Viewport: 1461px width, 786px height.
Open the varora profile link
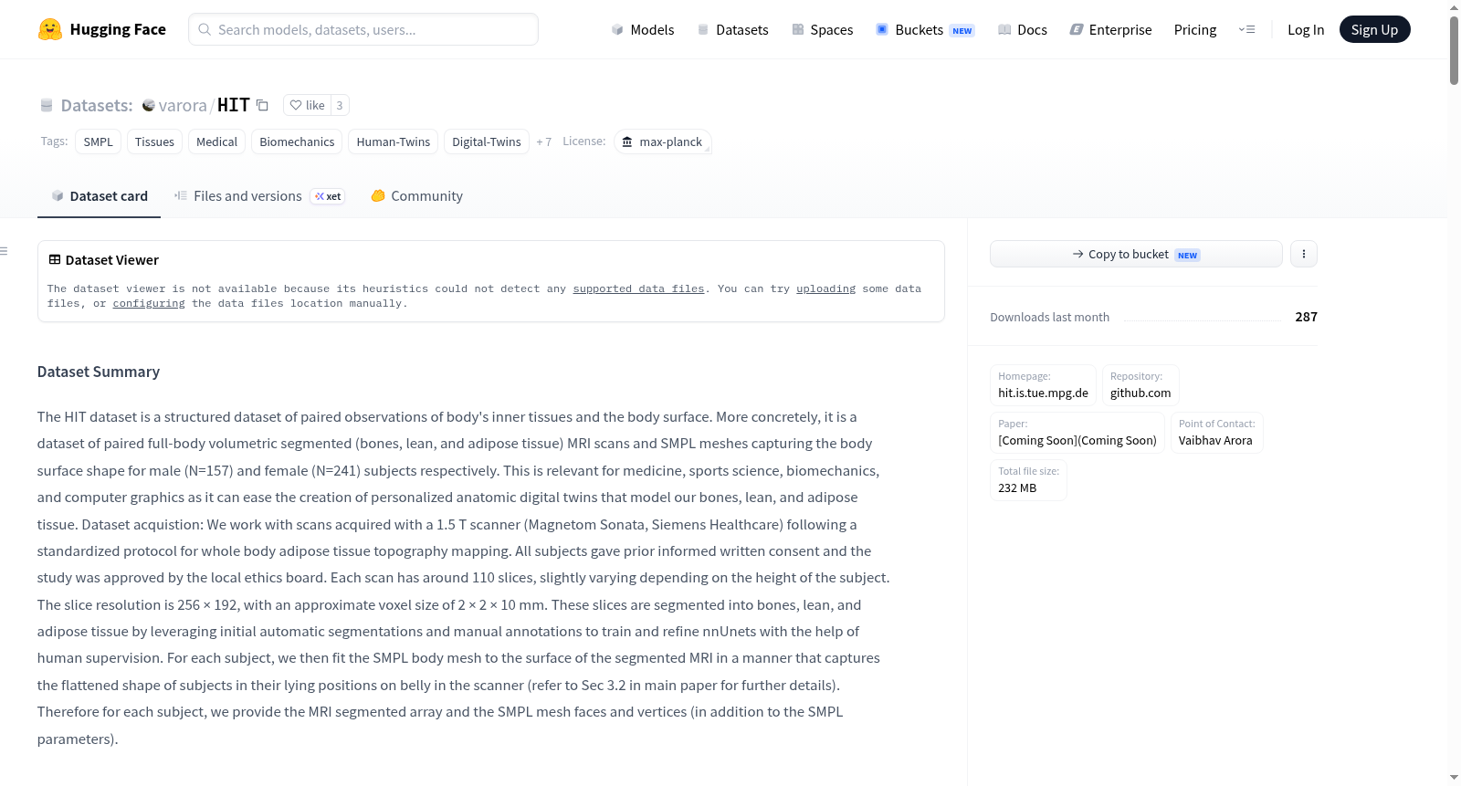[183, 105]
